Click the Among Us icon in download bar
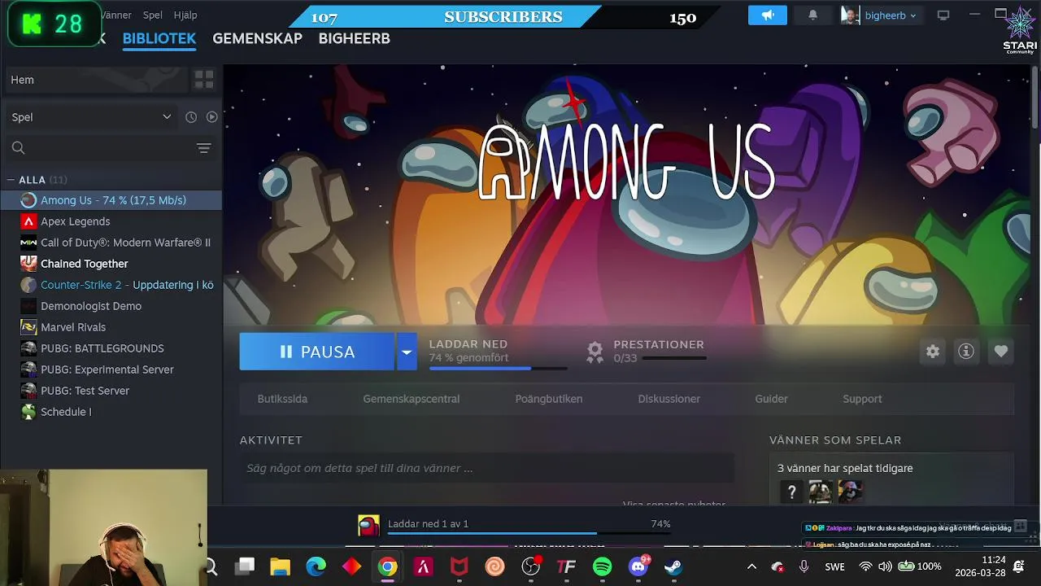 pyautogui.click(x=369, y=525)
